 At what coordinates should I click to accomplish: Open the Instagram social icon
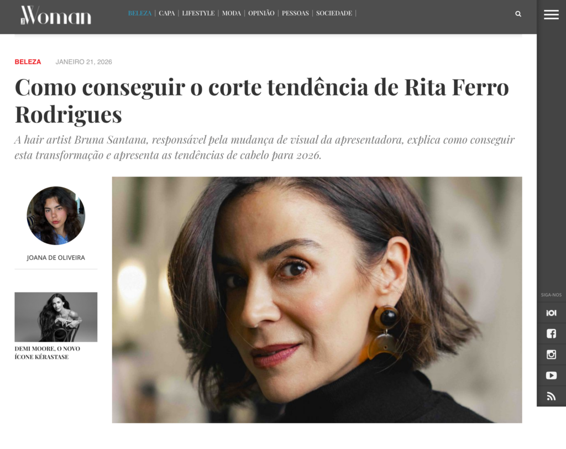[551, 354]
